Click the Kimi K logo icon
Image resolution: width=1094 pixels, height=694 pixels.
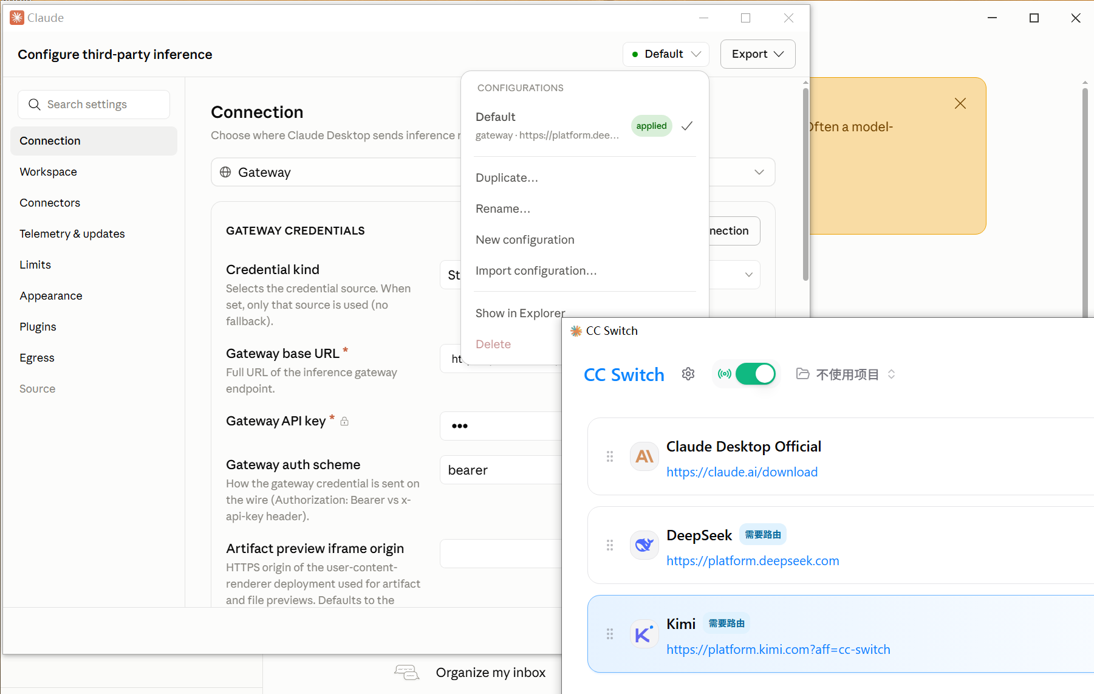pos(644,634)
